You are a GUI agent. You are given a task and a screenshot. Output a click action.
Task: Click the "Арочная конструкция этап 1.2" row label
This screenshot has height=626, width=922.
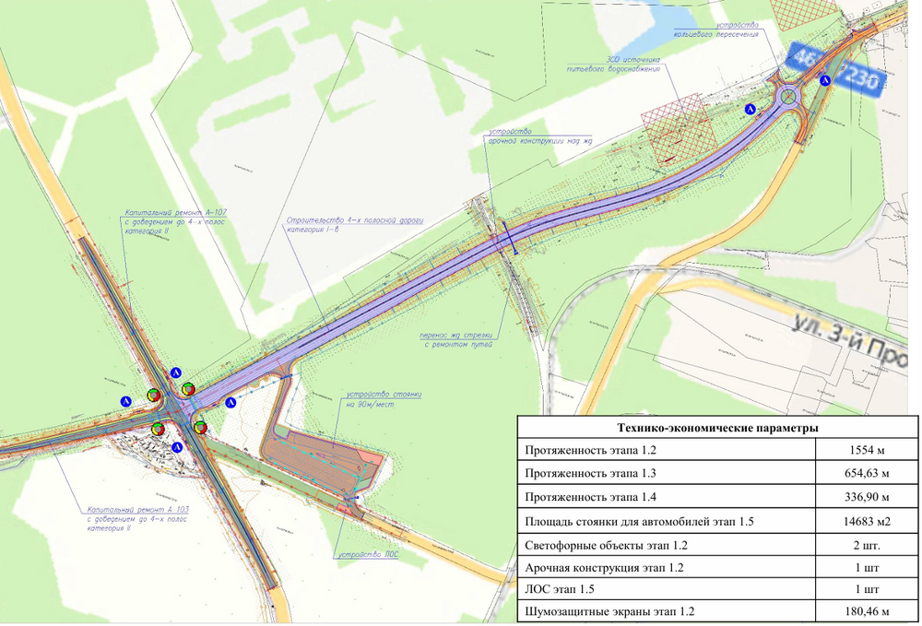click(x=604, y=568)
